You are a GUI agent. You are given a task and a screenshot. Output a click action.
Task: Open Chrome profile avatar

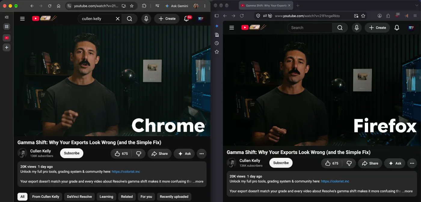pos(196,6)
